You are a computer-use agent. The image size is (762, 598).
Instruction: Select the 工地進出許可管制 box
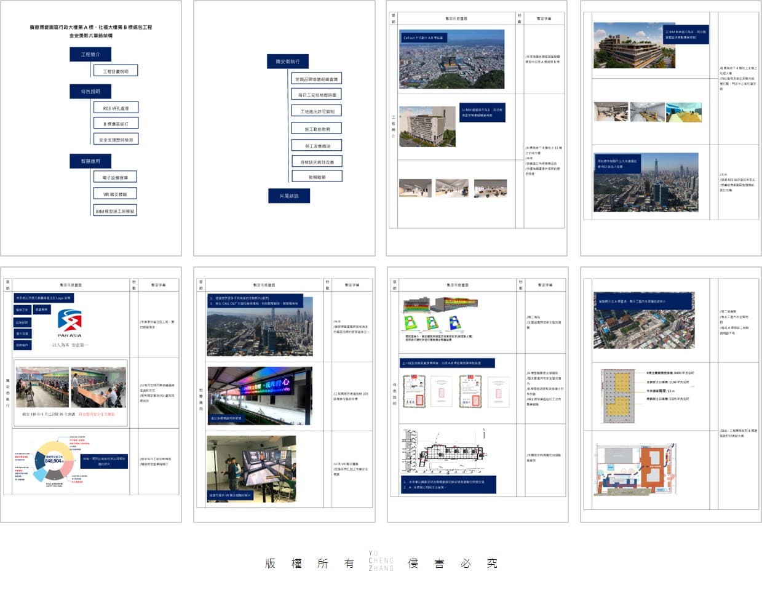click(316, 111)
